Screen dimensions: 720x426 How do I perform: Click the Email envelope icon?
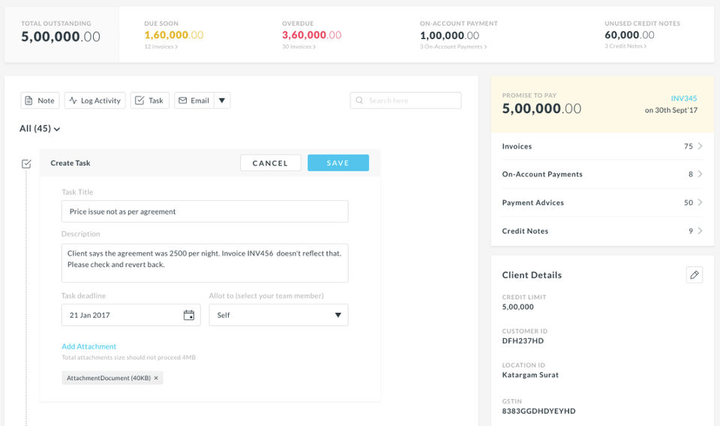pyautogui.click(x=182, y=100)
